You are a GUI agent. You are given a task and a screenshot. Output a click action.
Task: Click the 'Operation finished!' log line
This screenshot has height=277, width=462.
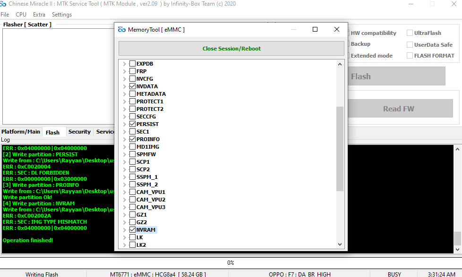pos(28,240)
